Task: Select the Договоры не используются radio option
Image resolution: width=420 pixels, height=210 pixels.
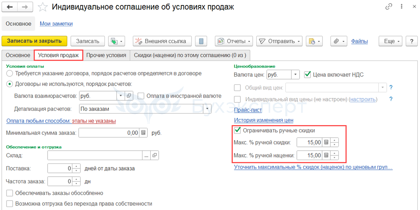Action: click(x=10, y=84)
